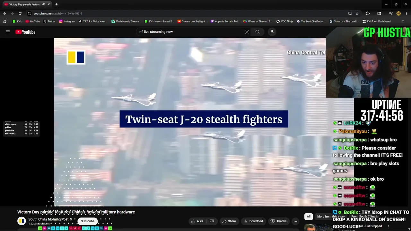Screen dimensions: 411x231
Task: Close the Victory Day parade tab
Action: tap(49, 4)
